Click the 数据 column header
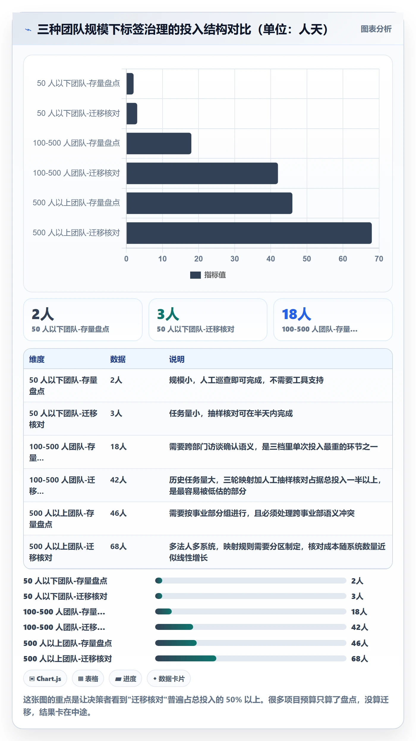 [x=118, y=359]
